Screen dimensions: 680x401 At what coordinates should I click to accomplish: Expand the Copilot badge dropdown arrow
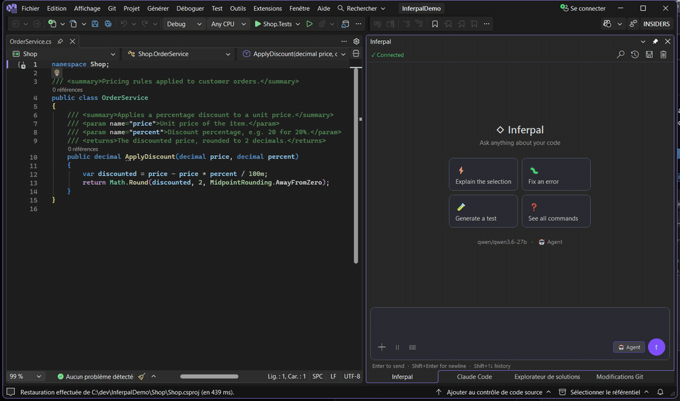pyautogui.click(x=619, y=24)
